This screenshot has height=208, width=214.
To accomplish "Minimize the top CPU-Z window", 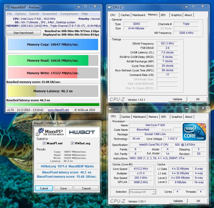I will [x=186, y=7].
